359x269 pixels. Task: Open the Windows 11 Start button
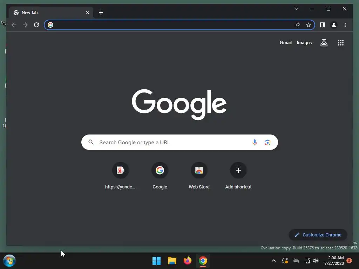(x=156, y=261)
